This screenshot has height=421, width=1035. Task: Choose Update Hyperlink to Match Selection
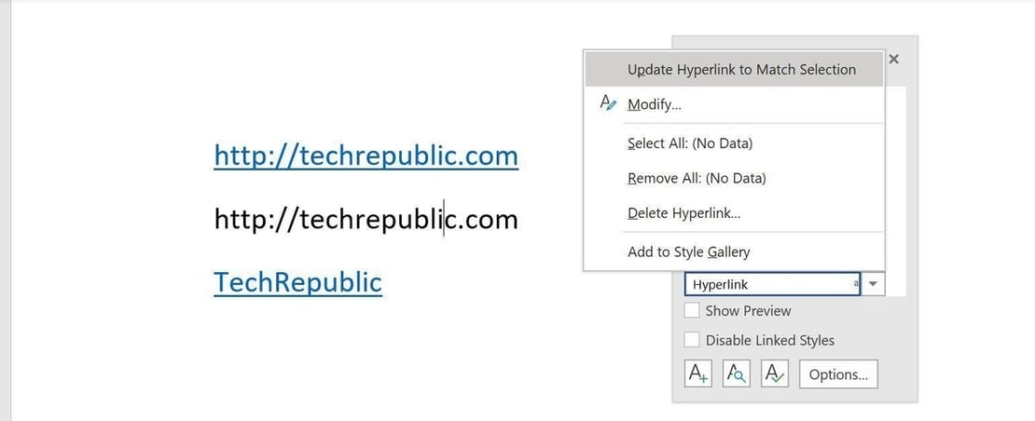coord(741,69)
